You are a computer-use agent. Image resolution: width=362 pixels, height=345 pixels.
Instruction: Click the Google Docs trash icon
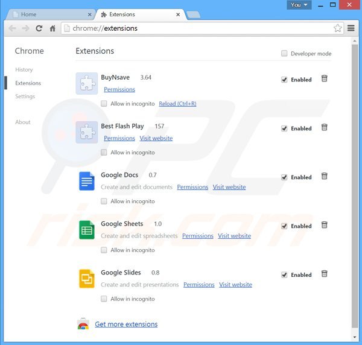324,176
